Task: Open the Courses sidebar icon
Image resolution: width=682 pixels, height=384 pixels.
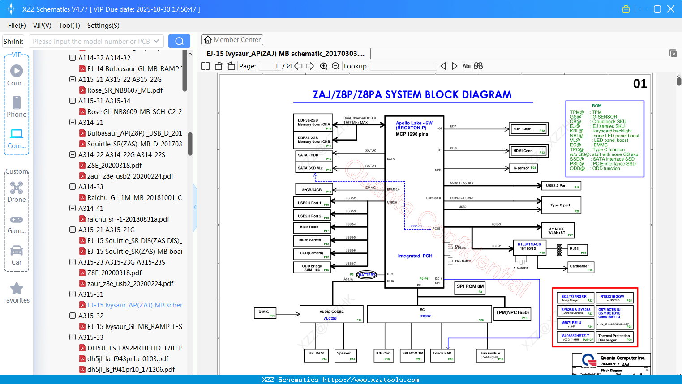Action: coord(17,76)
